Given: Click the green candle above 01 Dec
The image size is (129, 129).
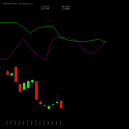Looking at the screenshot, I should [x=49, y=108].
